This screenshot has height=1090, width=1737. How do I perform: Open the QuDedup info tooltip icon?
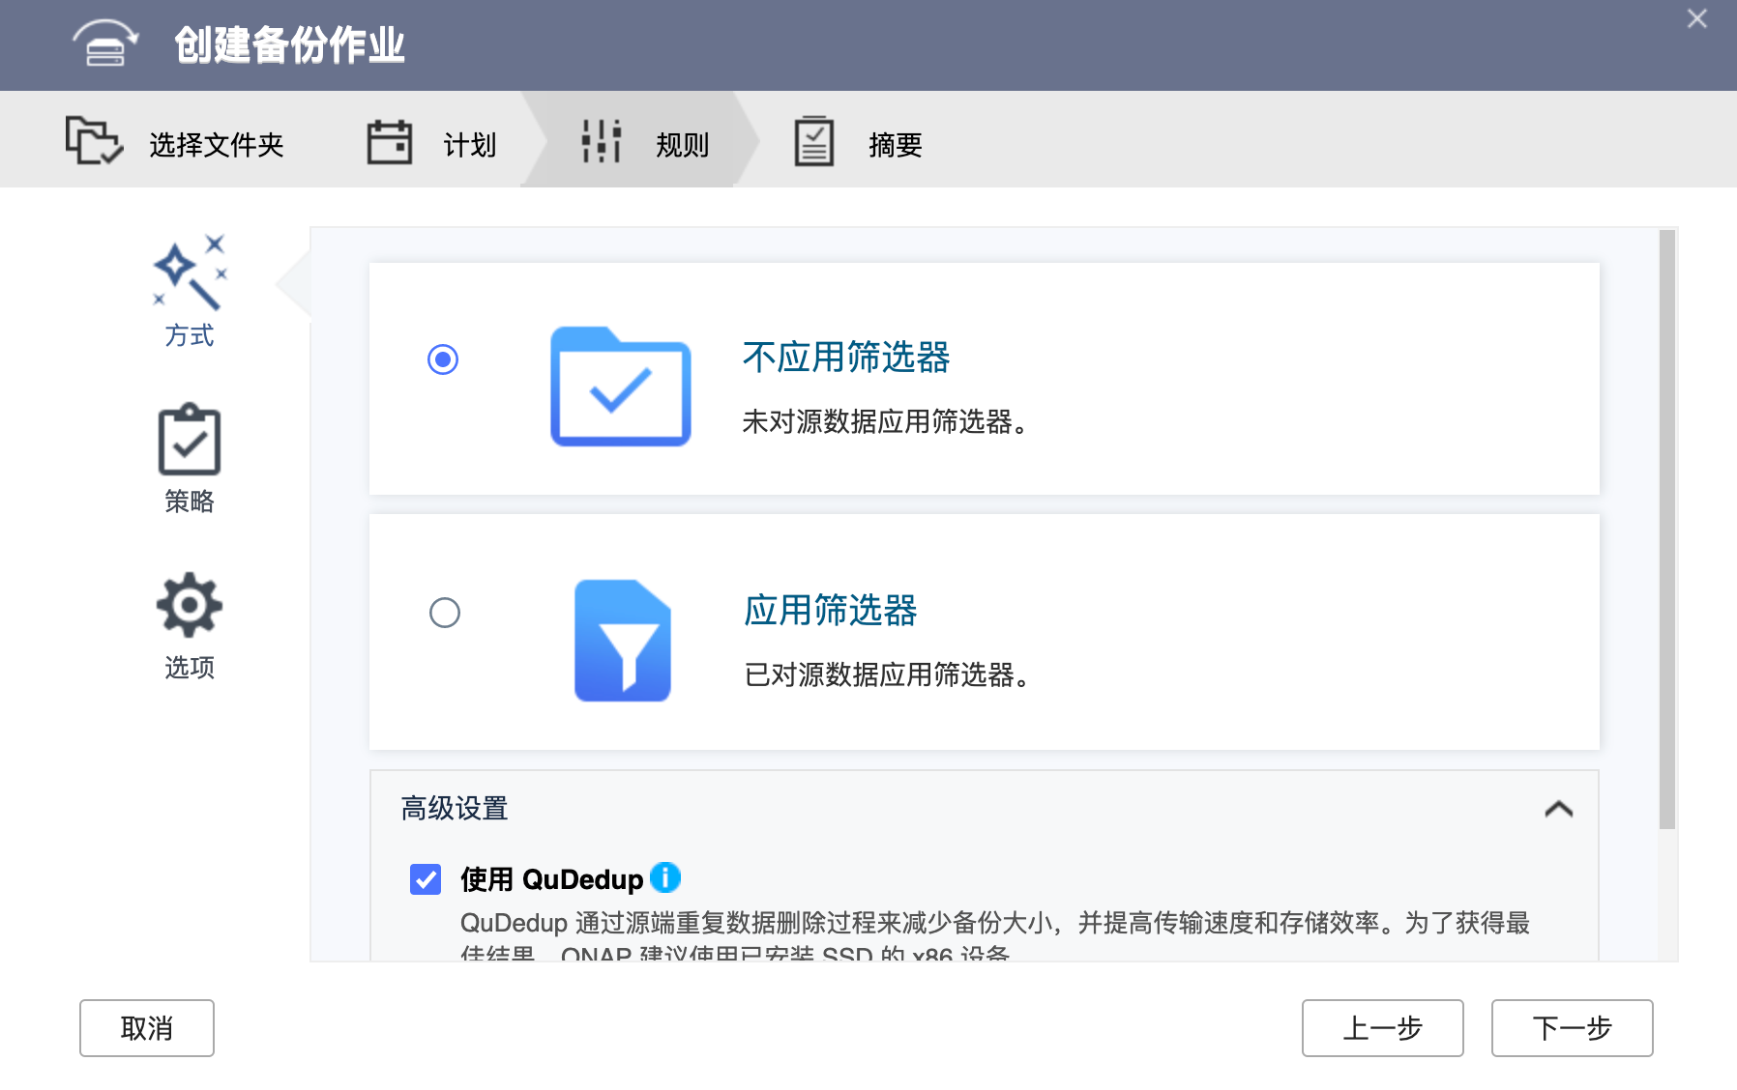tap(665, 877)
